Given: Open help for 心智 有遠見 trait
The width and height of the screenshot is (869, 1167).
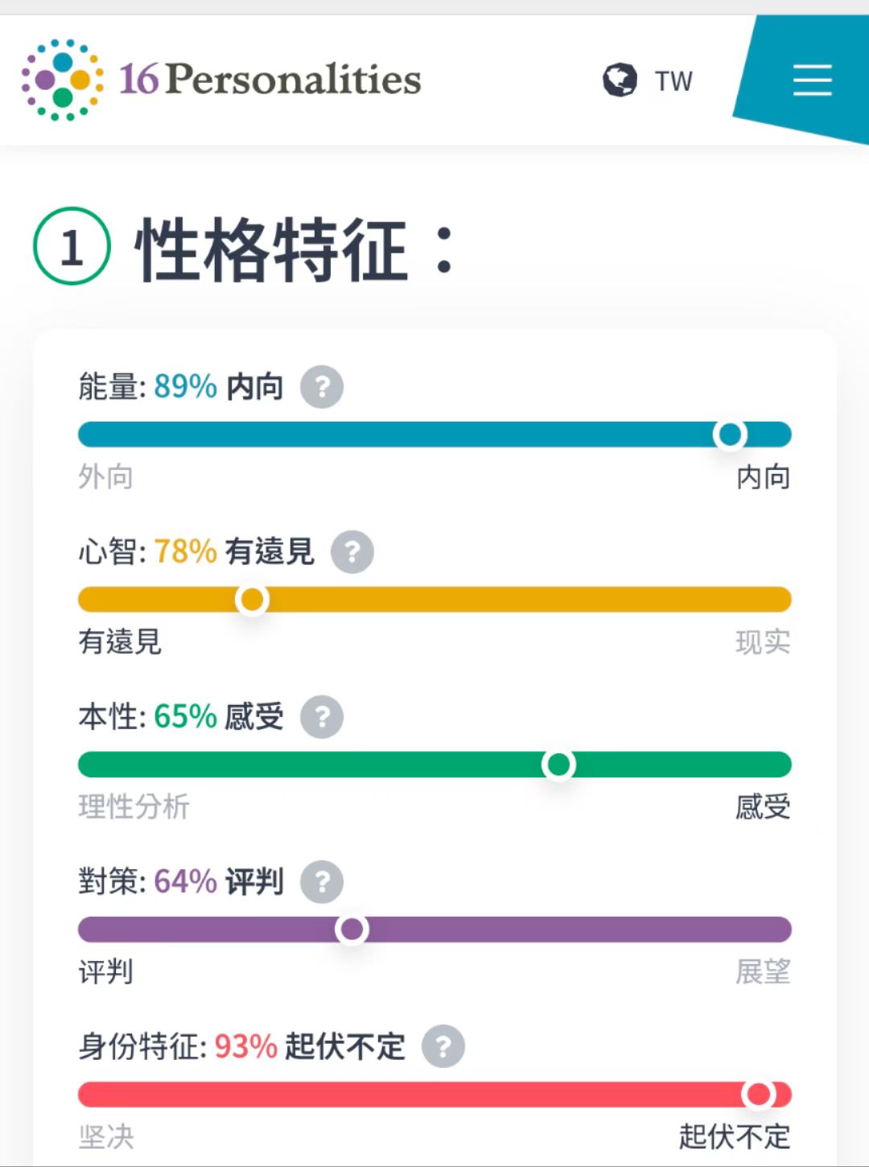Looking at the screenshot, I should click(x=352, y=552).
